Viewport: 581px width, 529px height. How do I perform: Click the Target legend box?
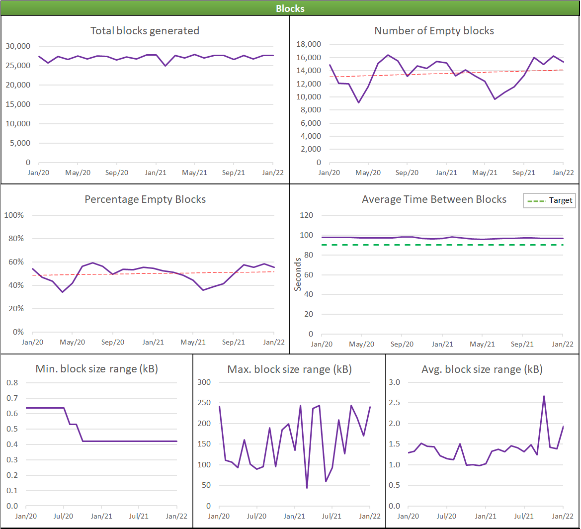pyautogui.click(x=549, y=200)
